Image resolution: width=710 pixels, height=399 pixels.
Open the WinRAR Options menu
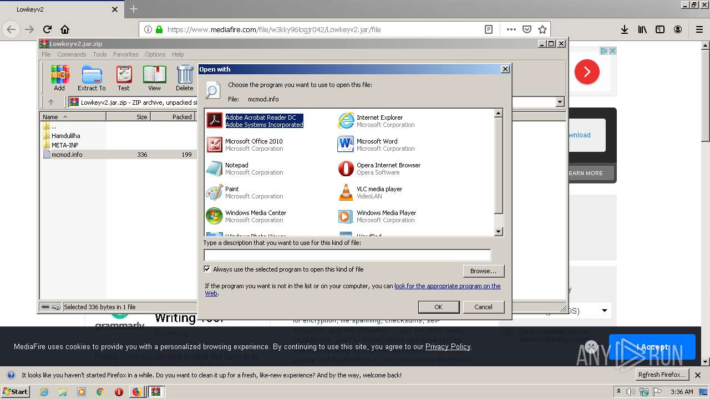(x=155, y=54)
